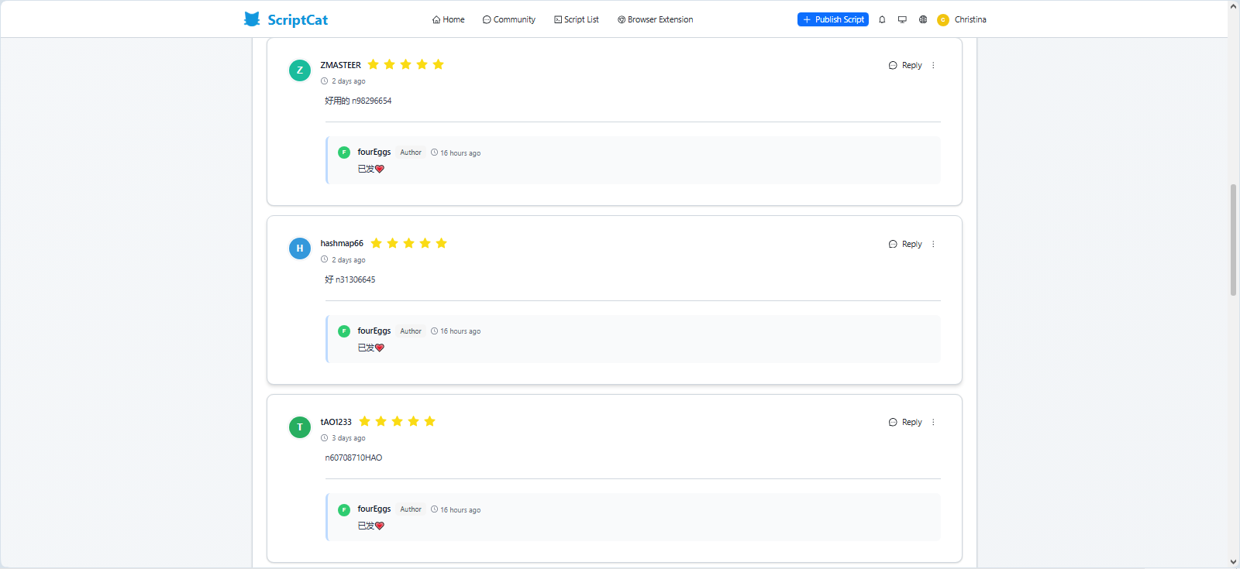1240x569 pixels.
Task: Navigate to Script List
Action: [x=577, y=19]
